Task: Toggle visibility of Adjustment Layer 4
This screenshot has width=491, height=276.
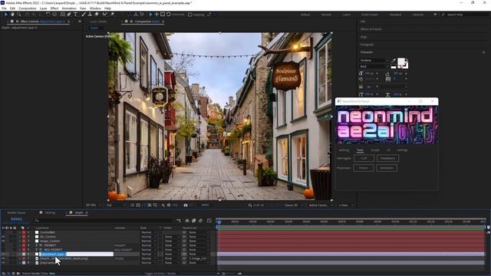Action: click(x=3, y=254)
